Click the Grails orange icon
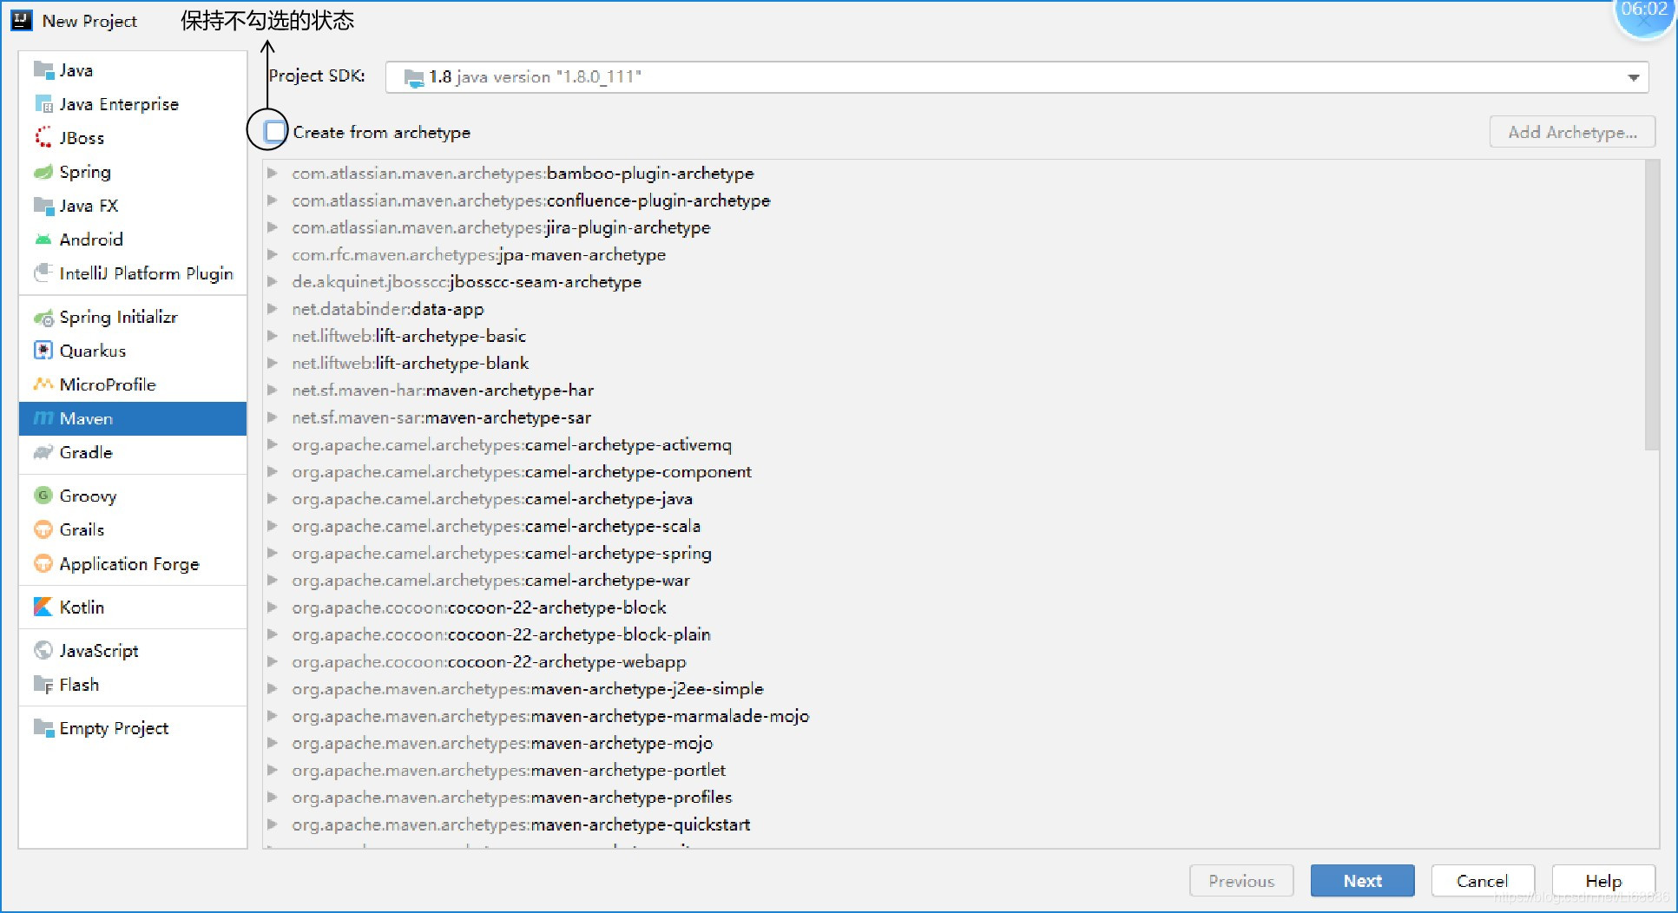The width and height of the screenshot is (1678, 913). (x=43, y=529)
